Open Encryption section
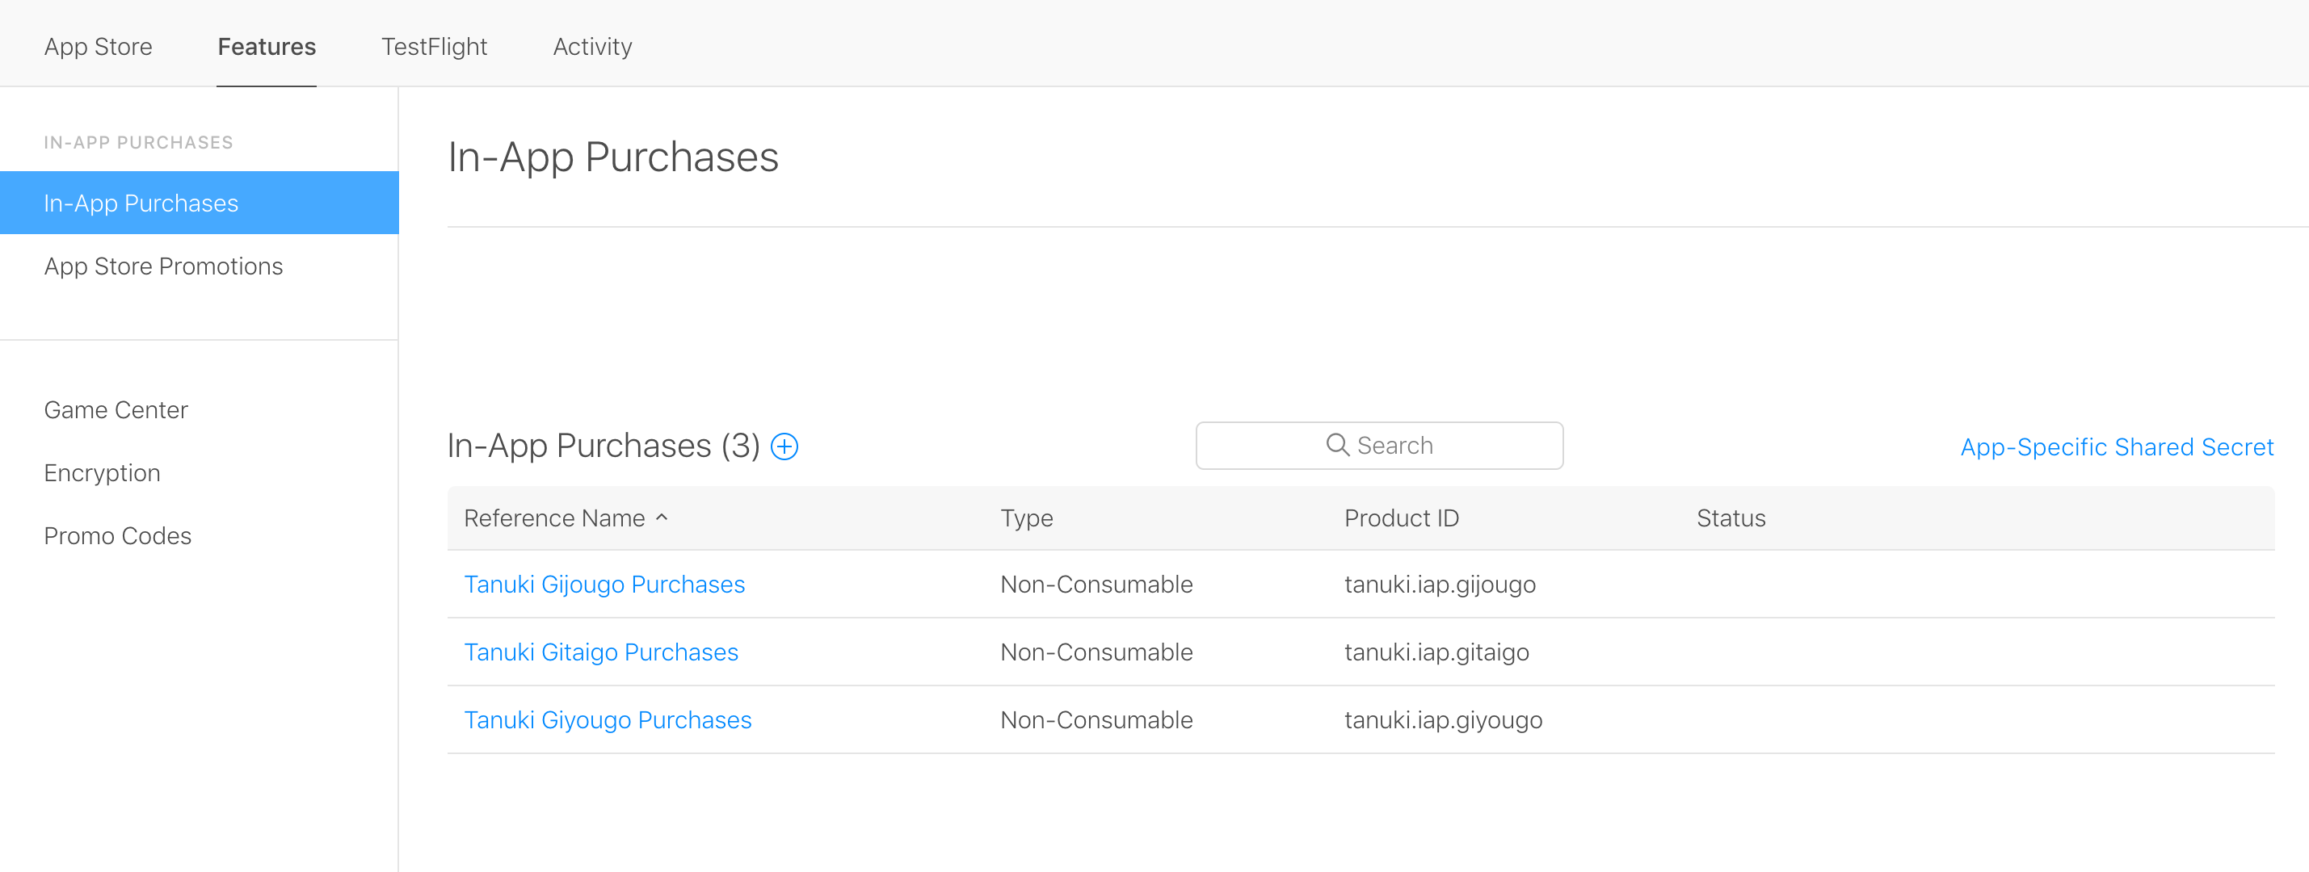Viewport: 2309px width, 872px height. [x=102, y=472]
